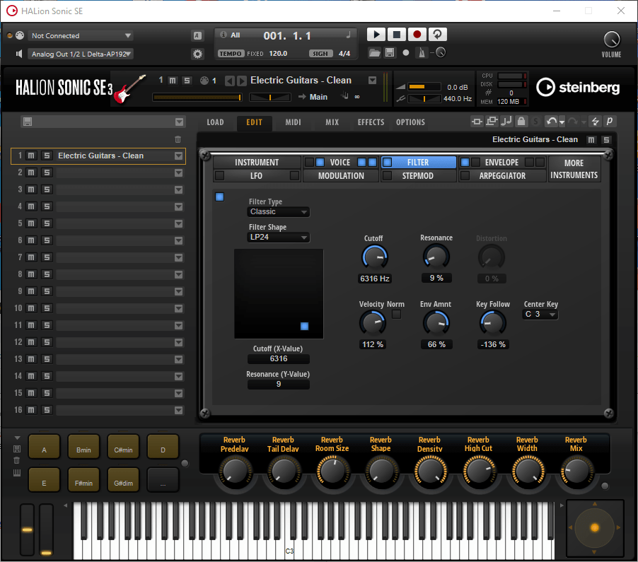Start playback with the Play button
Image resolution: width=638 pixels, height=562 pixels.
pyautogui.click(x=376, y=35)
